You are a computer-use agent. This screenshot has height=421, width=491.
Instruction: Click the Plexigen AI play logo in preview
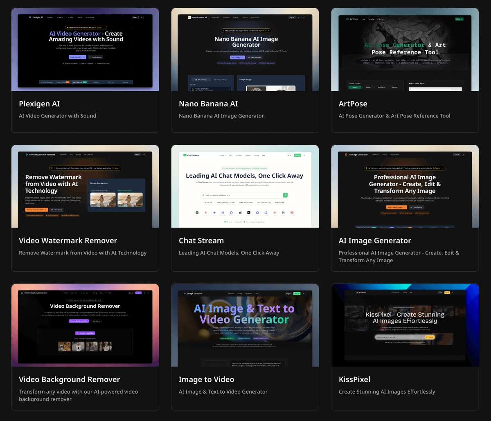click(x=30, y=18)
